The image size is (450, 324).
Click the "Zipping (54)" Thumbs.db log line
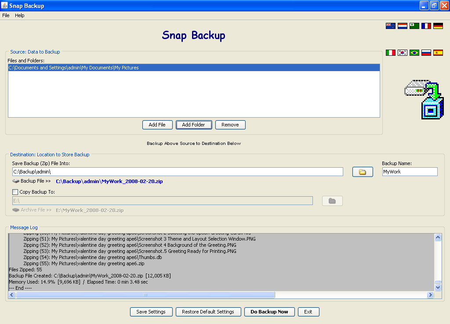93,257
